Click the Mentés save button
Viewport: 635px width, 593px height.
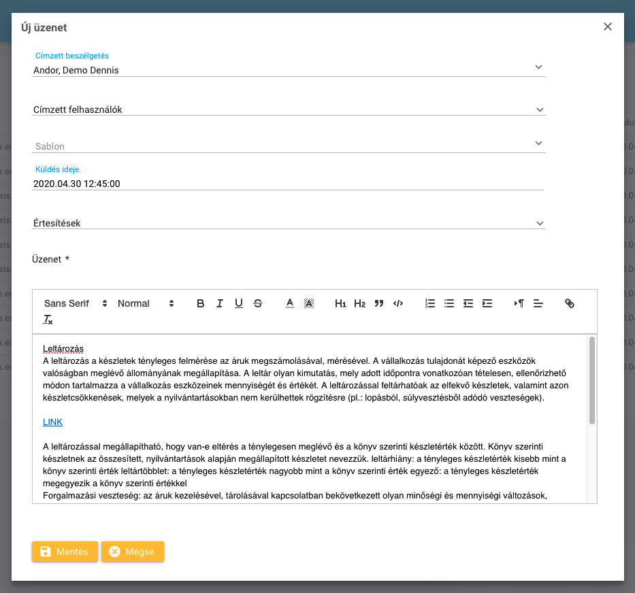click(65, 552)
